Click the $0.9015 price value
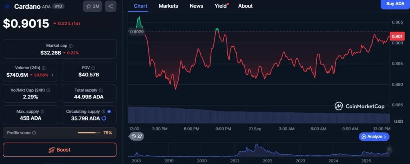Image resolution: width=410 pixels, height=164 pixels. click(26, 24)
